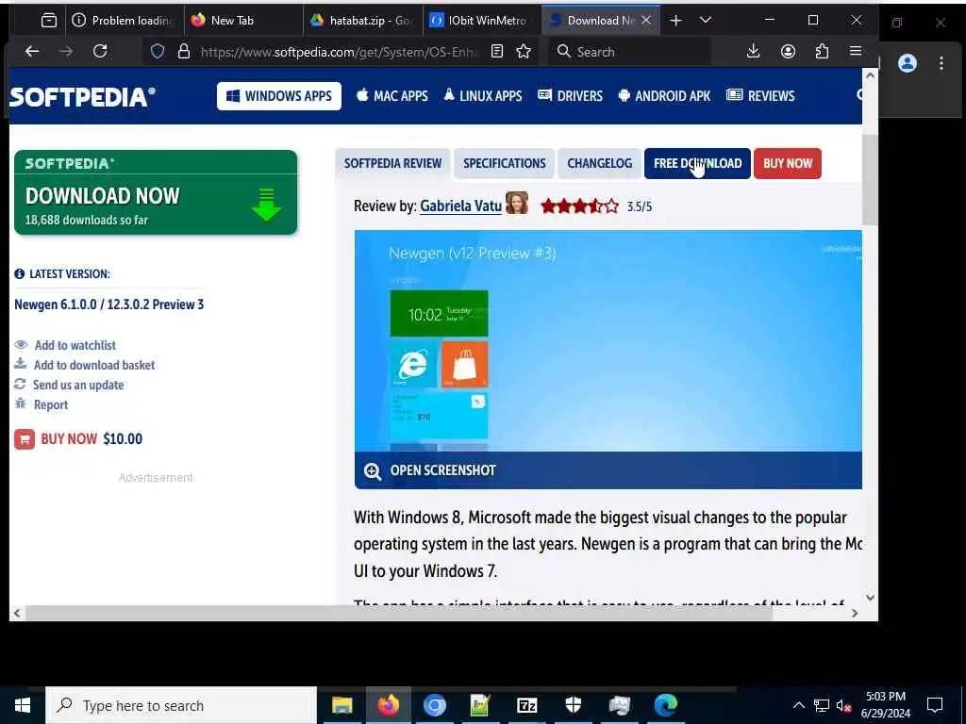The width and height of the screenshot is (966, 724).
Task: Click Send us an update
Action: [x=78, y=385]
